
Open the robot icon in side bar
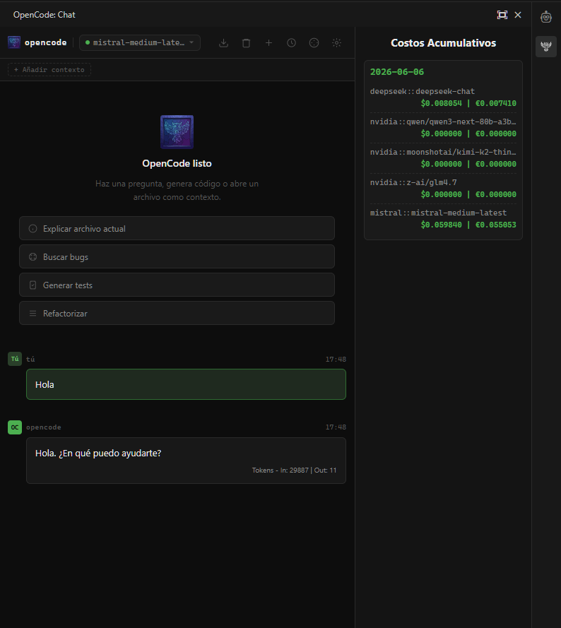(546, 17)
